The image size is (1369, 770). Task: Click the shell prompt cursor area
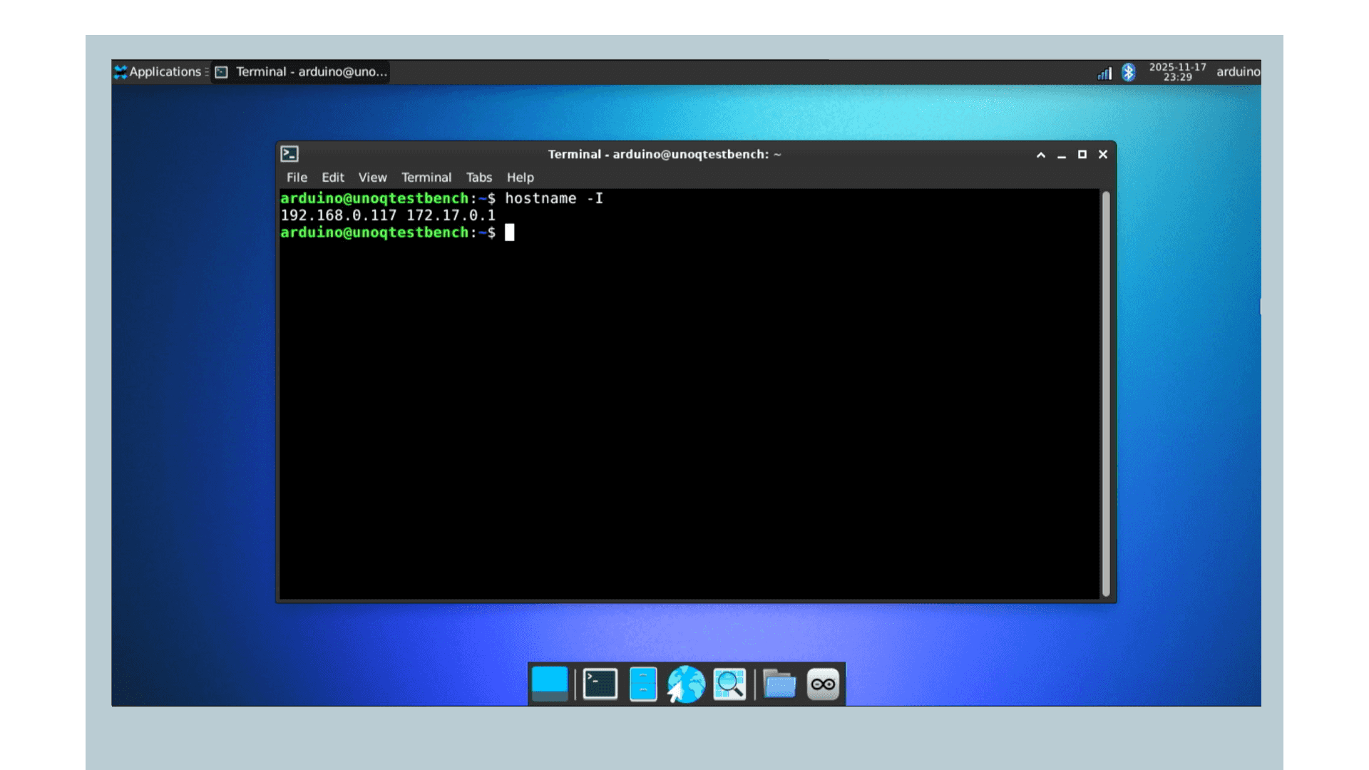pyautogui.click(x=508, y=232)
